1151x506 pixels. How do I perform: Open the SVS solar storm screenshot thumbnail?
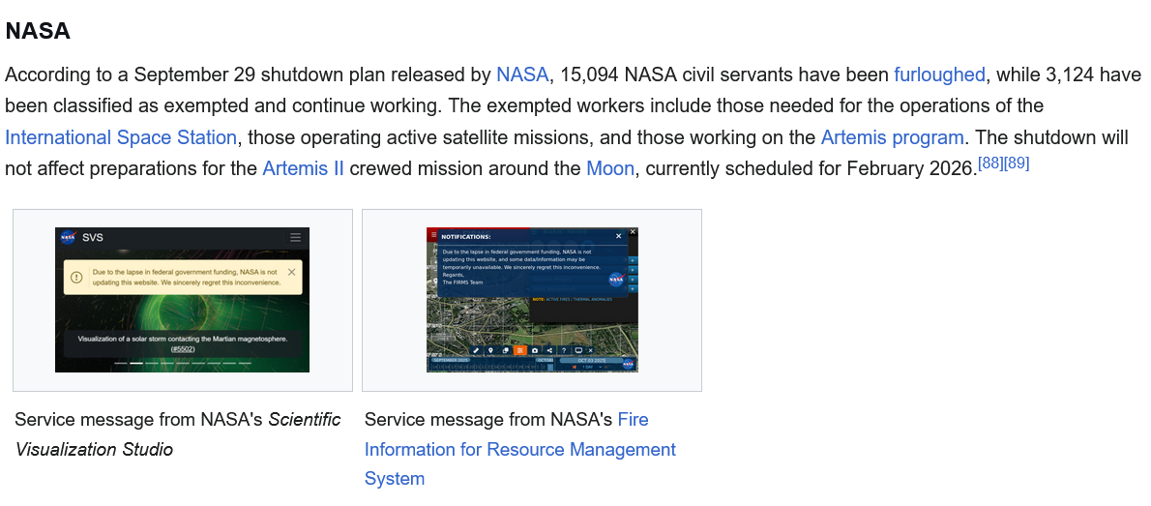(182, 300)
